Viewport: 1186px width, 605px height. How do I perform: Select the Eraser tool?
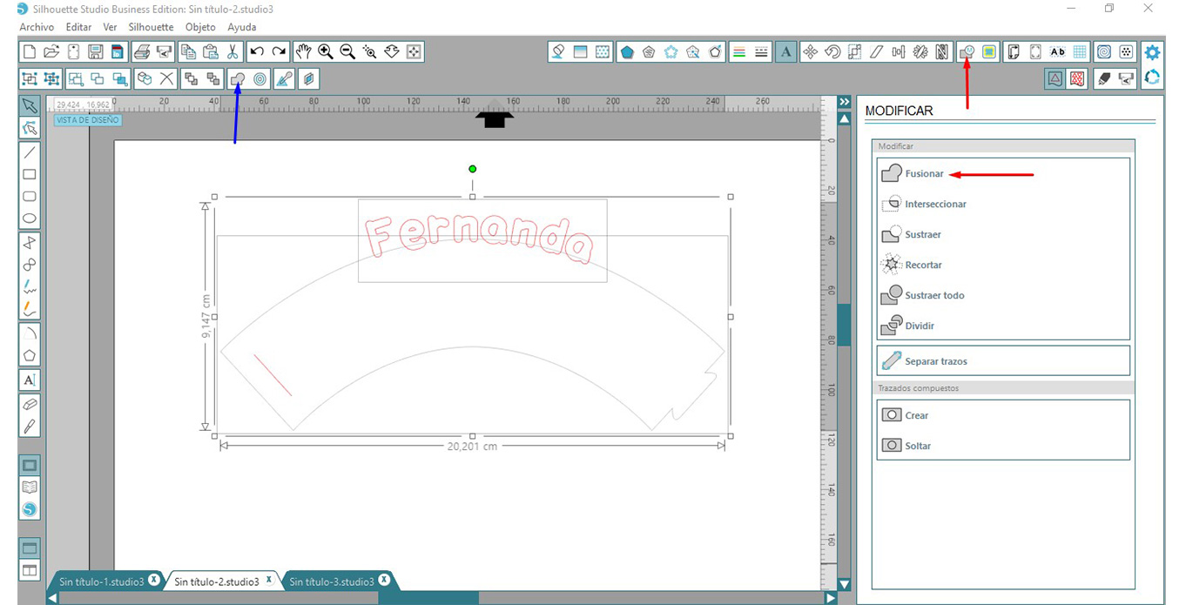[x=29, y=404]
